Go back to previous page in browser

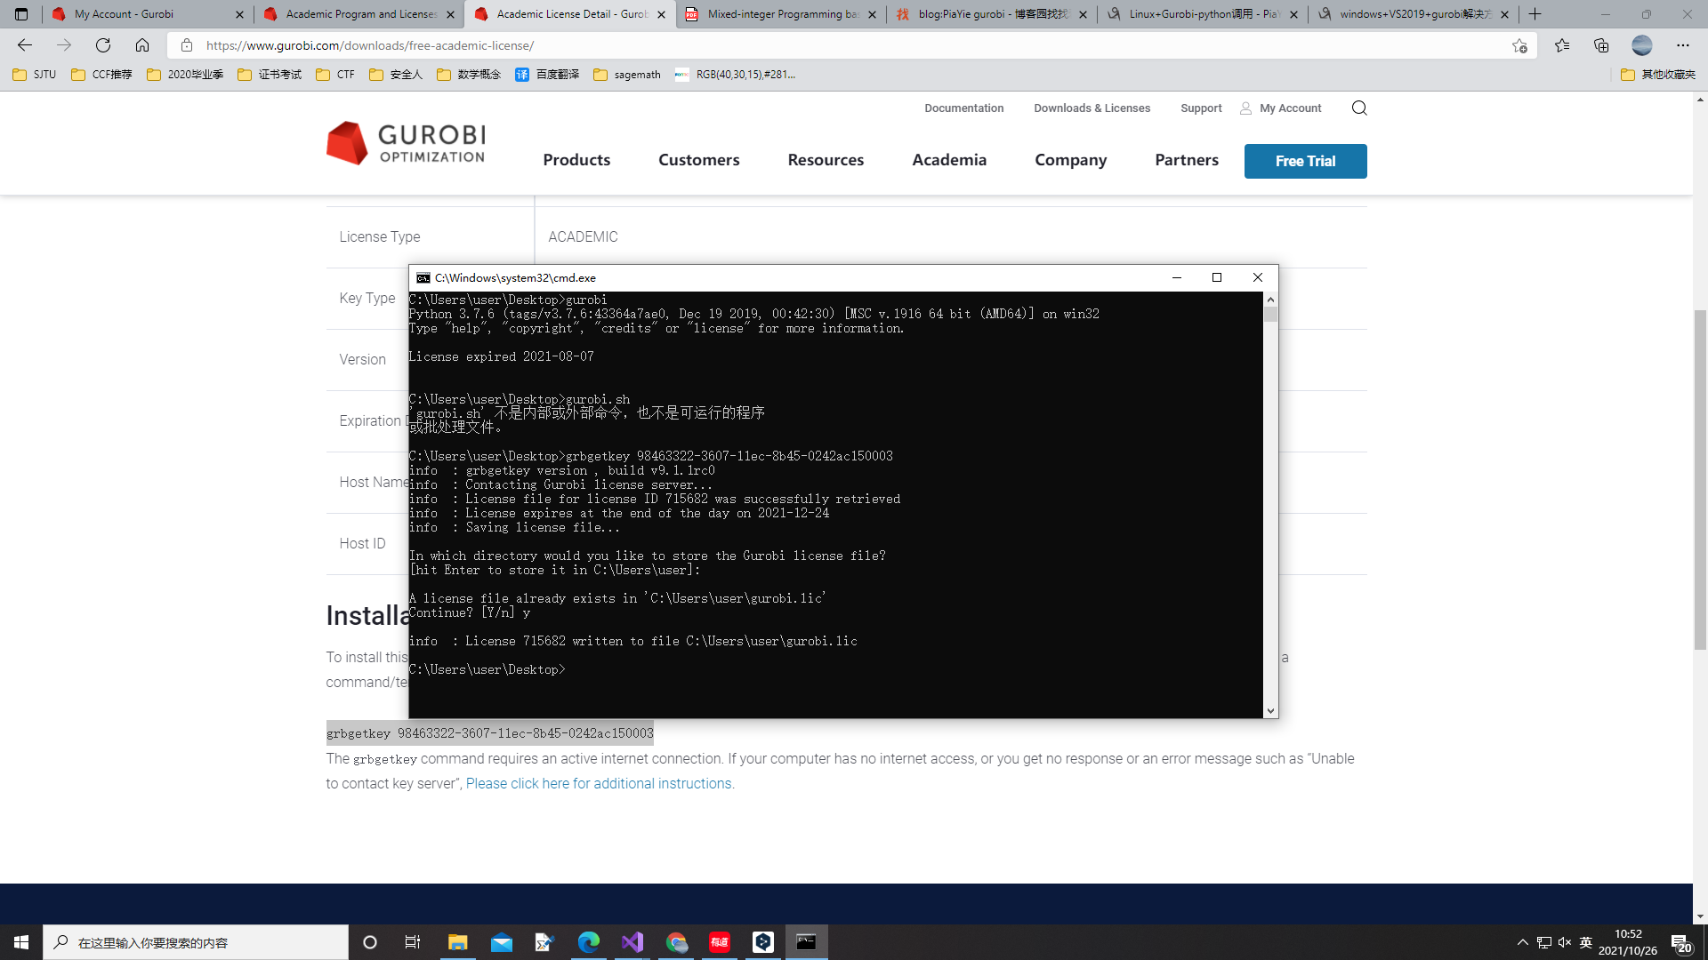pos(24,45)
